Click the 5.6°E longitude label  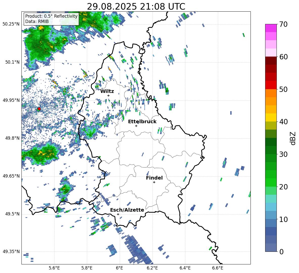coord(54,268)
